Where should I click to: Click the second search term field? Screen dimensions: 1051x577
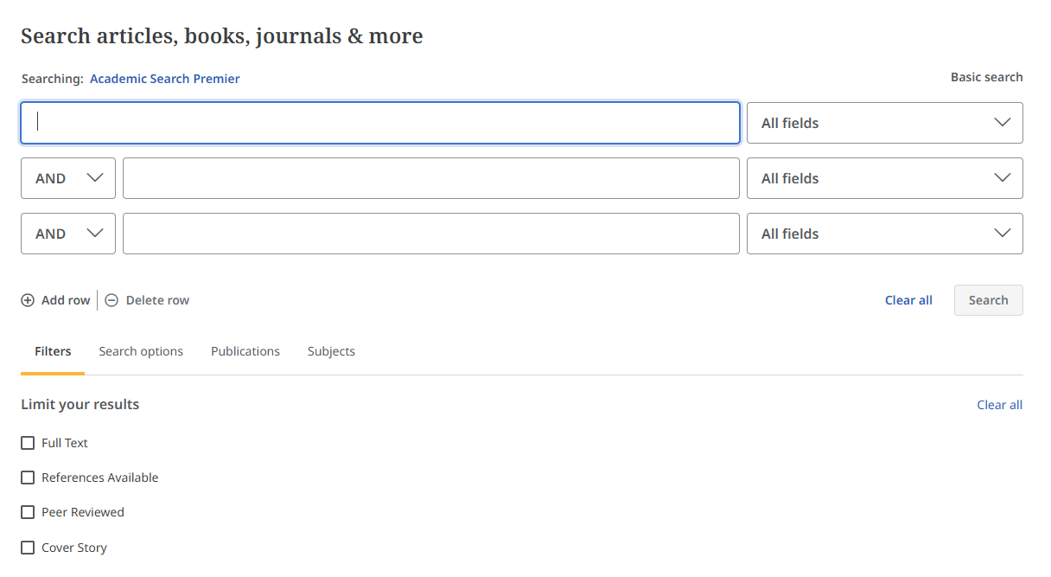[430, 177]
